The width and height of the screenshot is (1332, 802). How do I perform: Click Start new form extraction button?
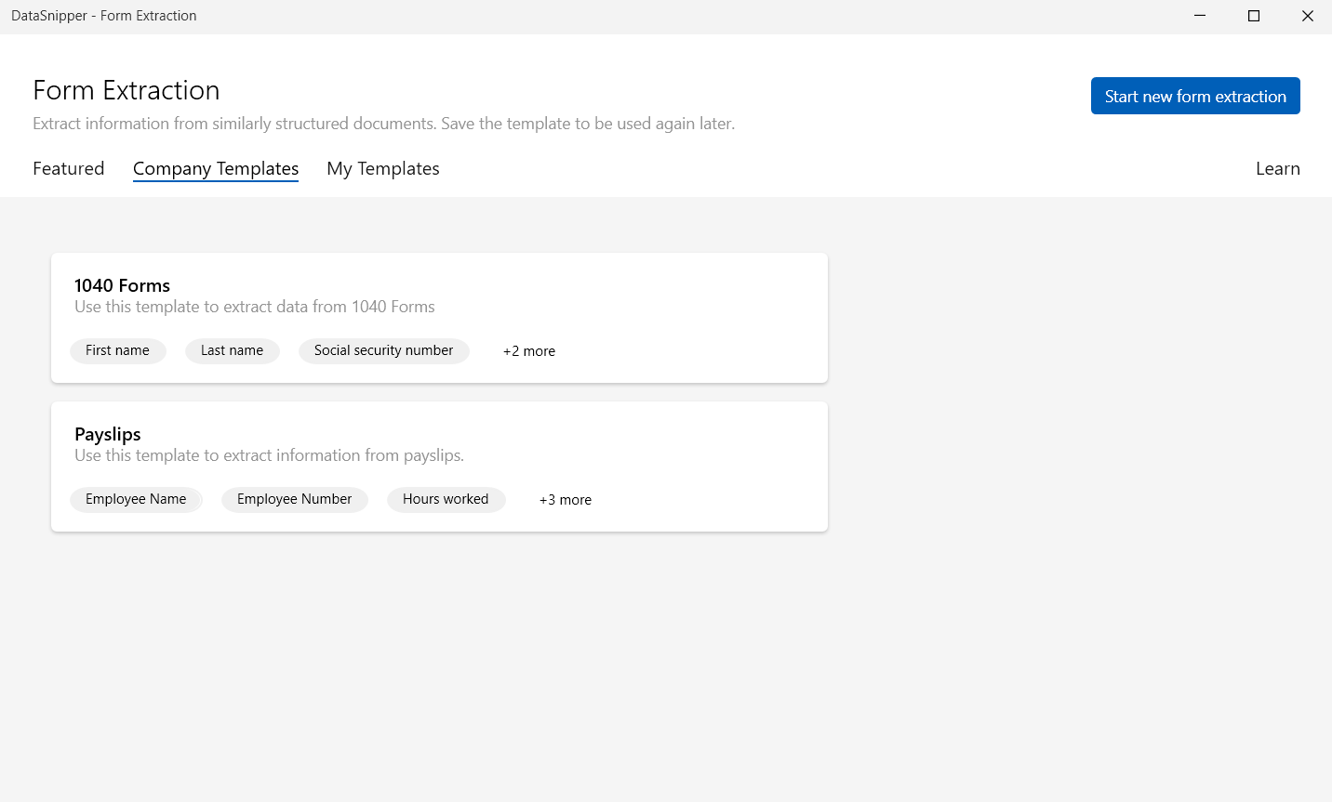point(1194,97)
